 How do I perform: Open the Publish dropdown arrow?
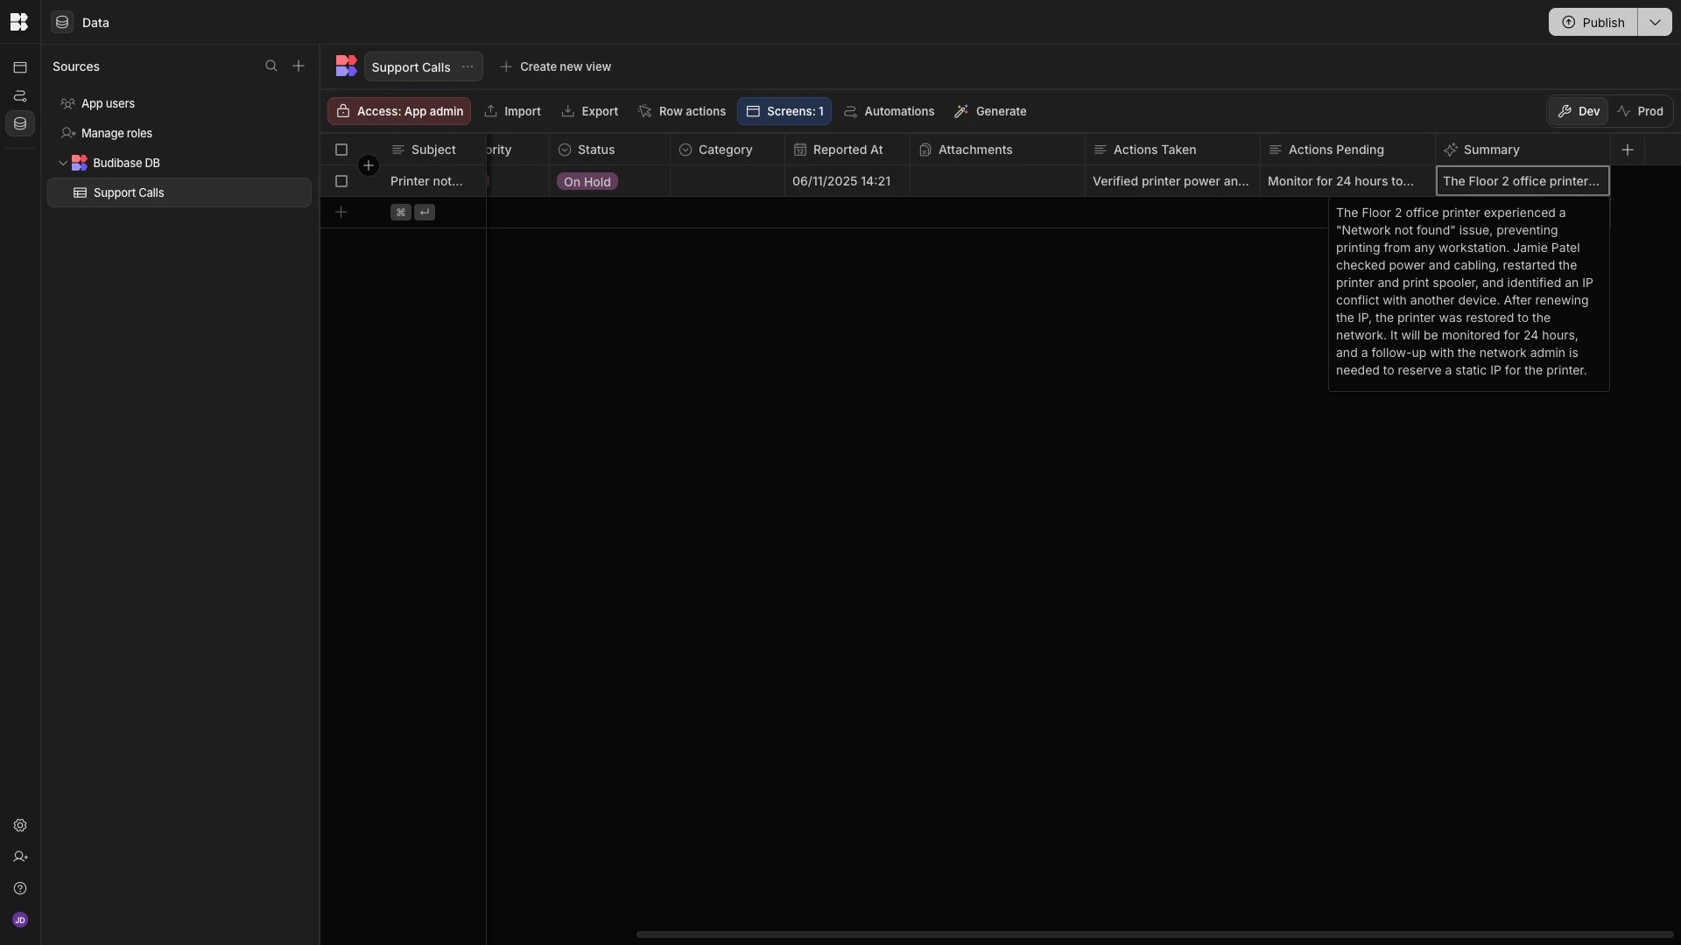click(1655, 22)
